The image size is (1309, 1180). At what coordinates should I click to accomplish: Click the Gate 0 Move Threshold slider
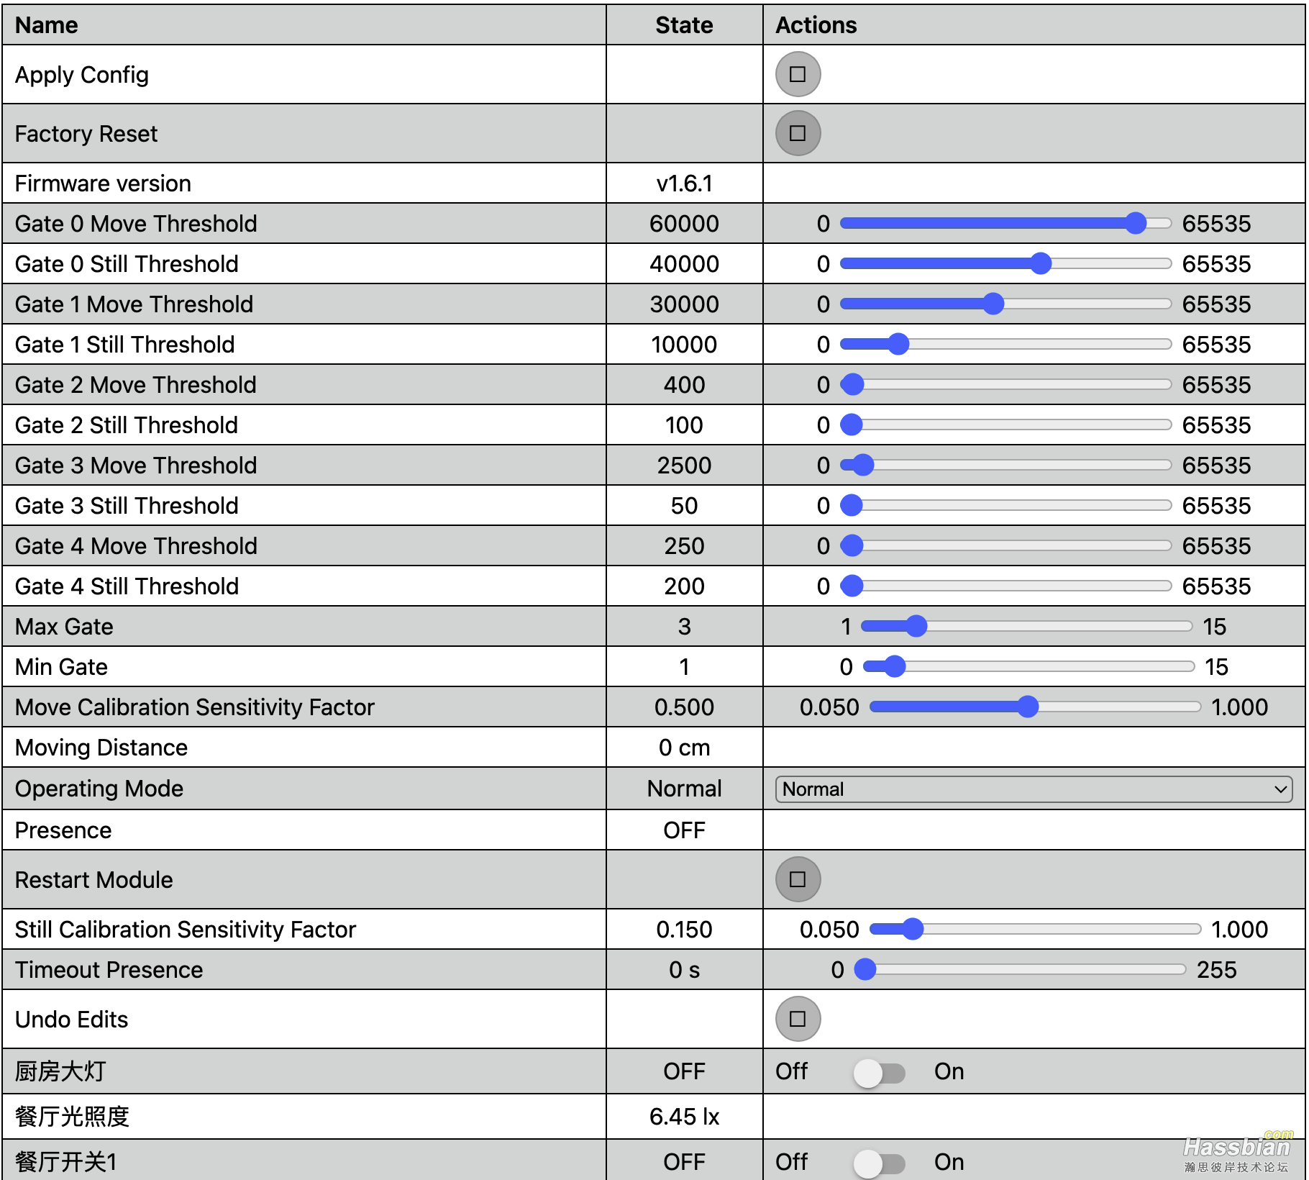(1005, 223)
